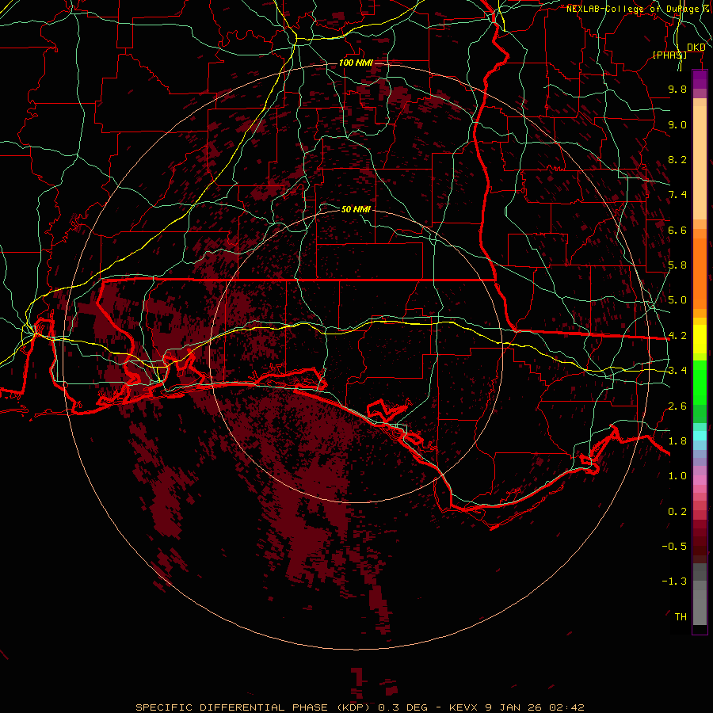Click the TH threshold legend label

681,617
